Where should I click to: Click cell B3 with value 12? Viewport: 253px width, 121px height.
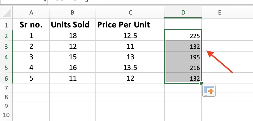tap(73, 46)
